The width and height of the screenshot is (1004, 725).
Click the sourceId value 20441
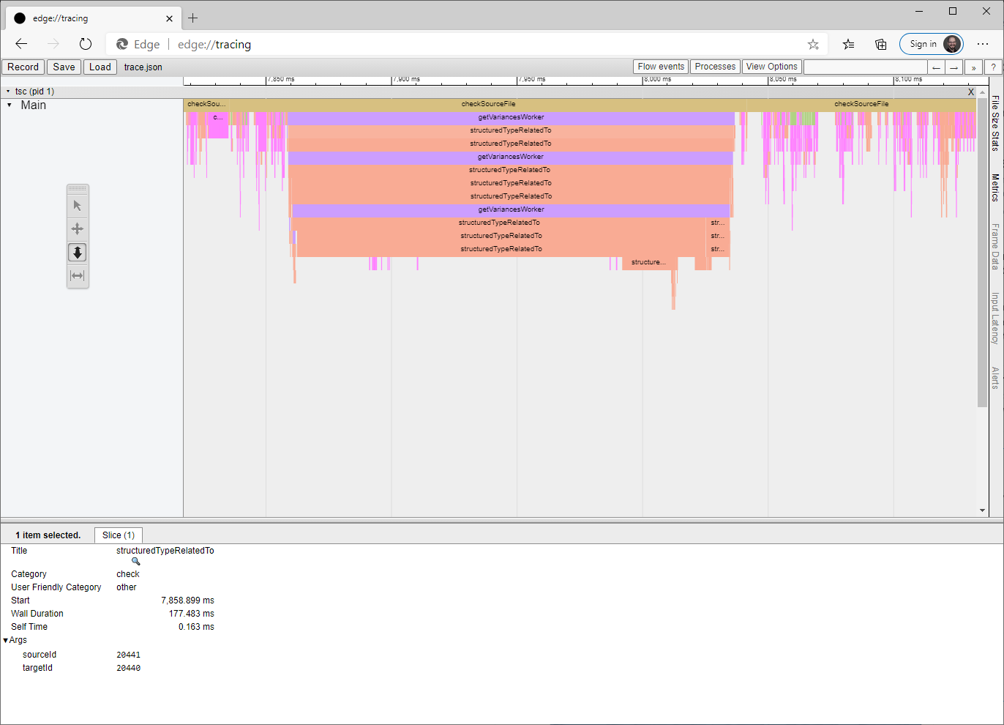tap(128, 655)
